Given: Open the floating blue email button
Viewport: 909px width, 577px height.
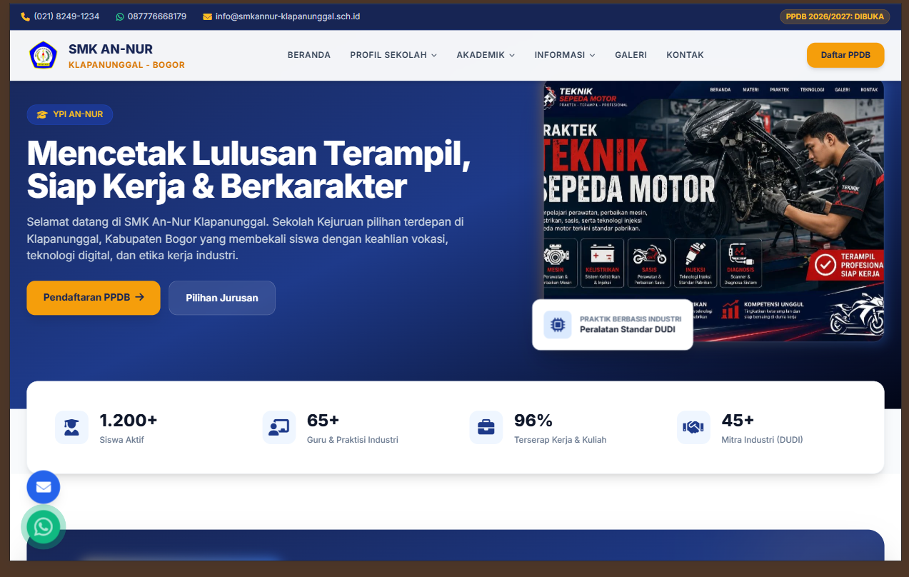Looking at the screenshot, I should coord(44,487).
